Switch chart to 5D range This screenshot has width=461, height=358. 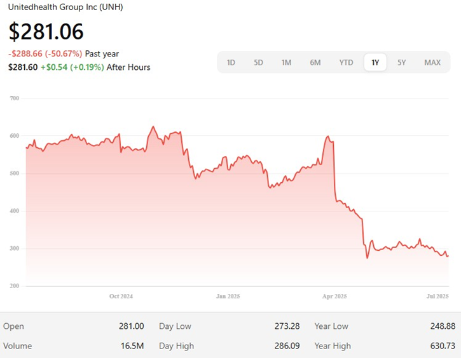click(259, 62)
